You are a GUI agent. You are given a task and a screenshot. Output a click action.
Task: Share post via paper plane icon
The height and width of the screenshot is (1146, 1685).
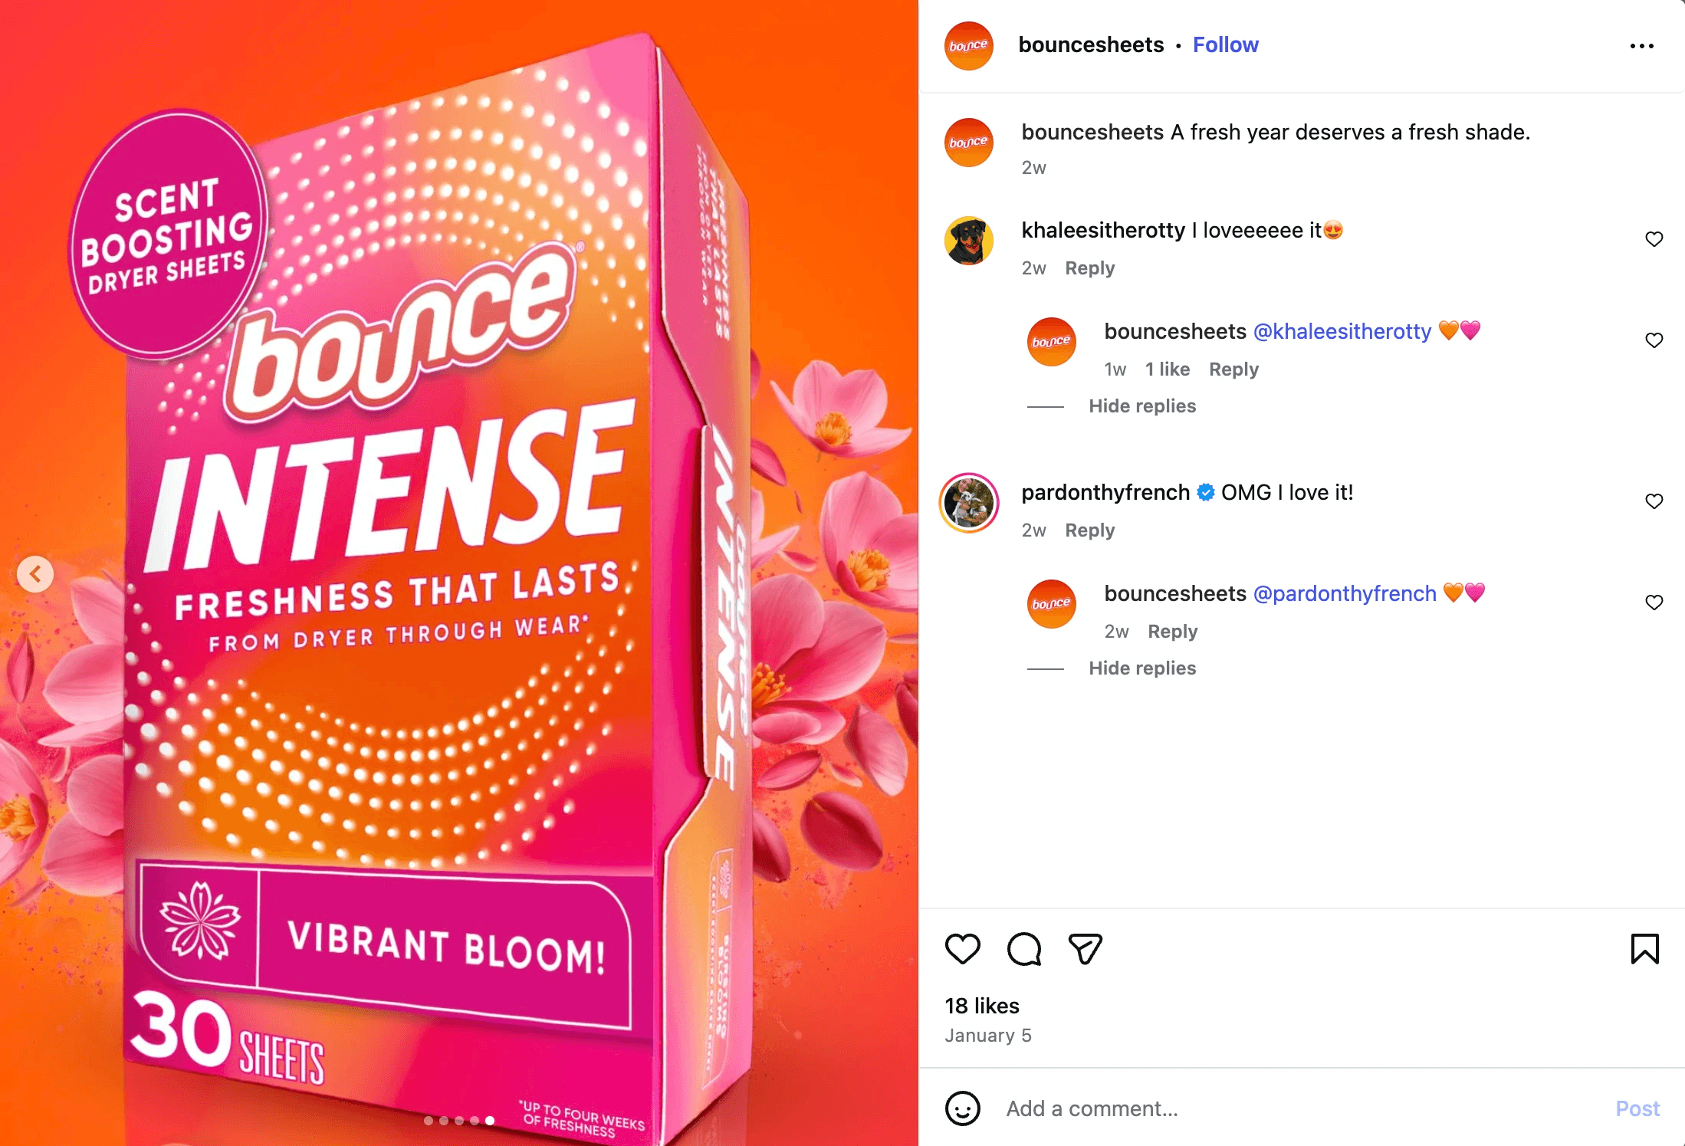1086,949
